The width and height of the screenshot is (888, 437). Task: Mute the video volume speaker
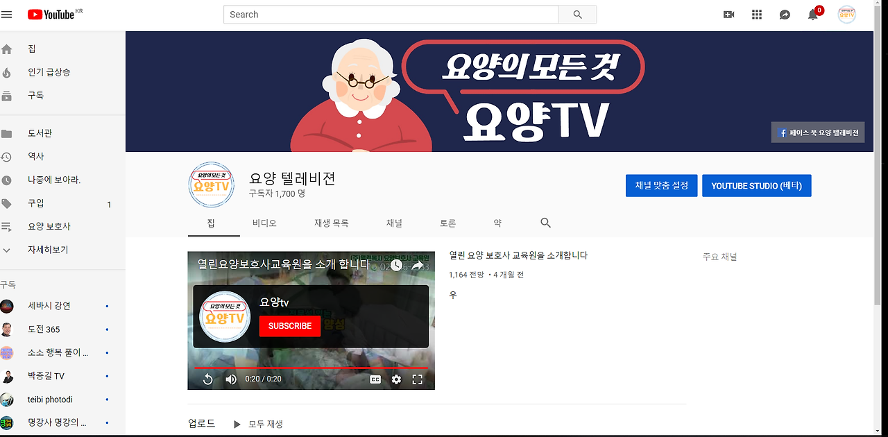[x=231, y=379]
